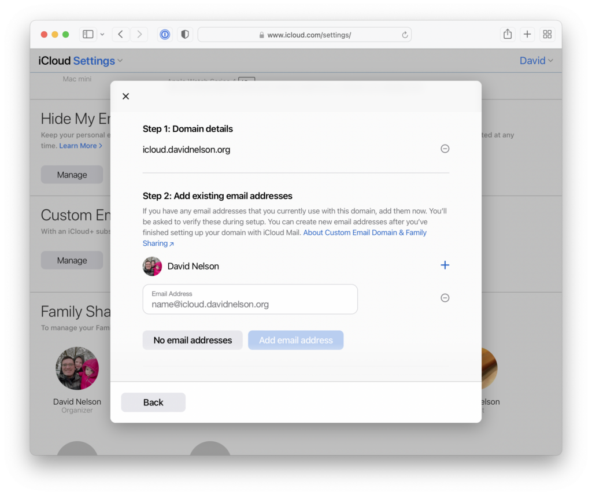Click the Add email address button
This screenshot has width=592, height=495.
(295, 340)
